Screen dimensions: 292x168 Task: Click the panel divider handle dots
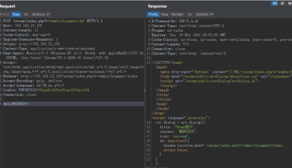click(145, 91)
